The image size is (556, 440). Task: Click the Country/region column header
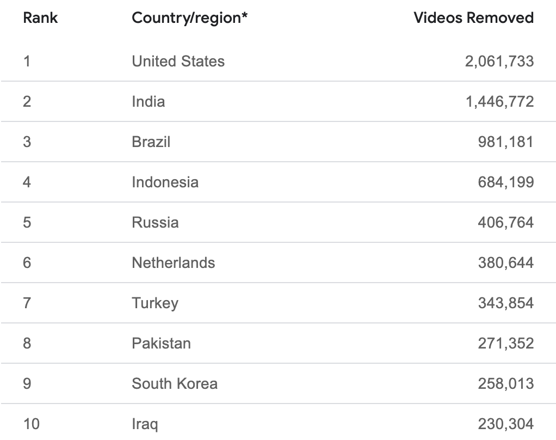[x=189, y=19]
